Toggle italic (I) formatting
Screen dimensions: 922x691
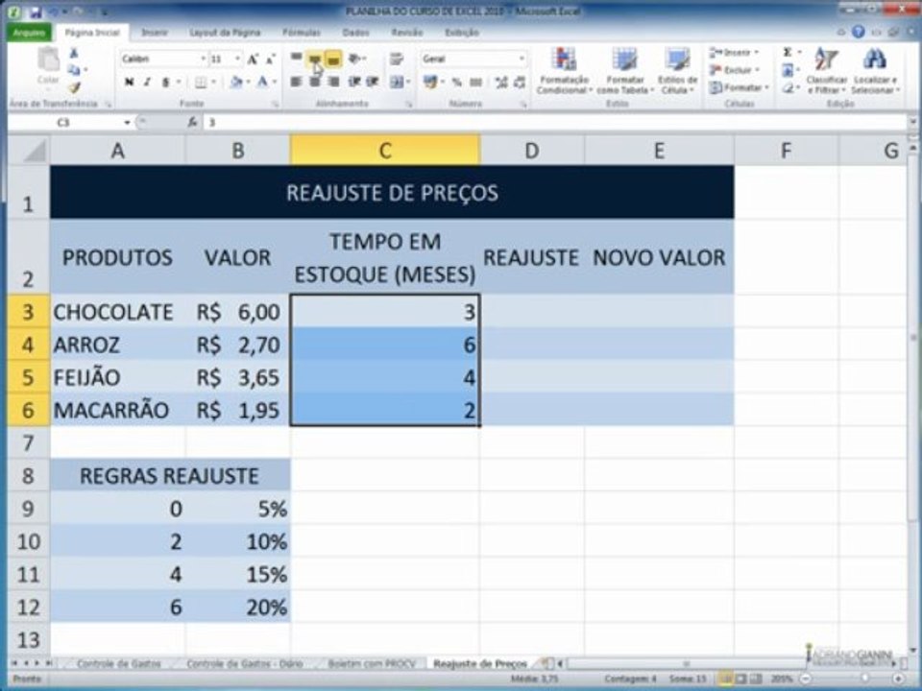pos(147,83)
